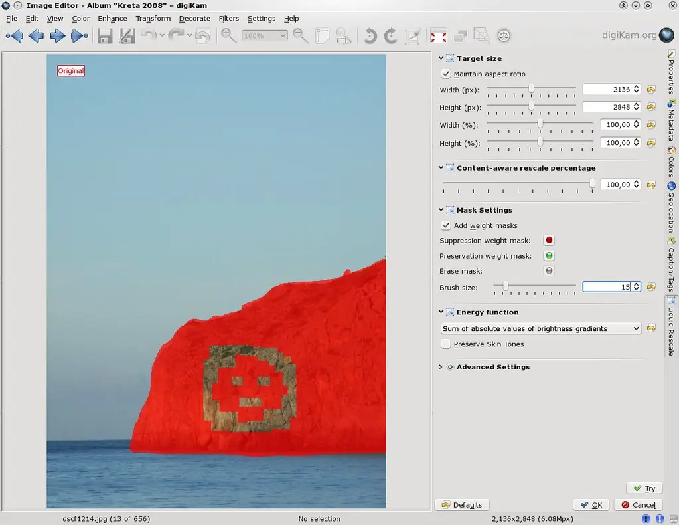
Task: Open the Energy function dropdown
Action: [541, 328]
